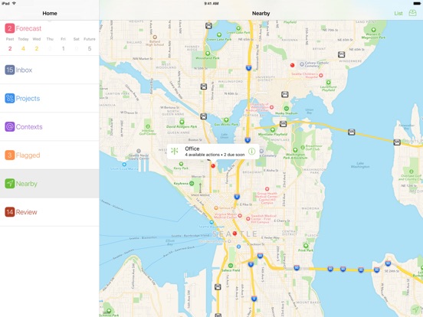
Task: Select the Fri column in Forecast
Action: coord(63,44)
